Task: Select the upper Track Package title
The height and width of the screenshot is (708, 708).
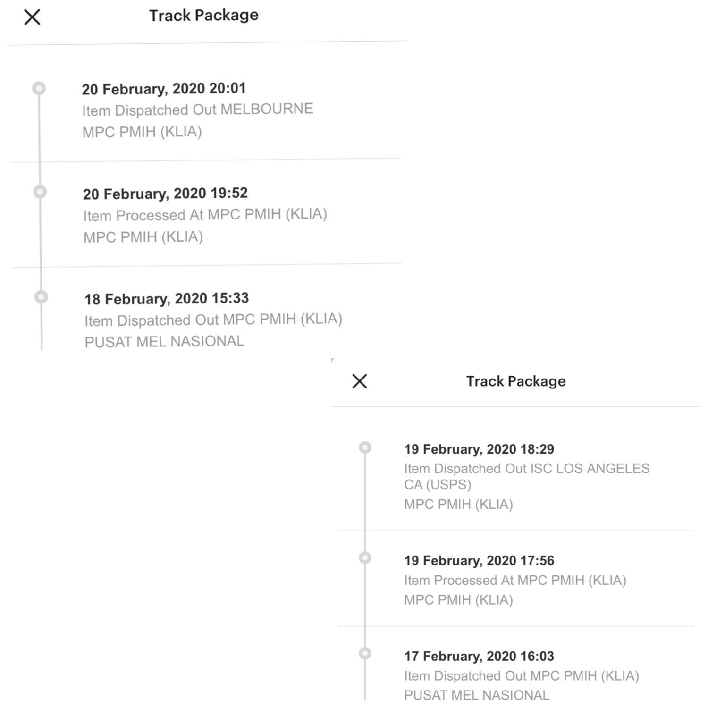Action: (204, 16)
